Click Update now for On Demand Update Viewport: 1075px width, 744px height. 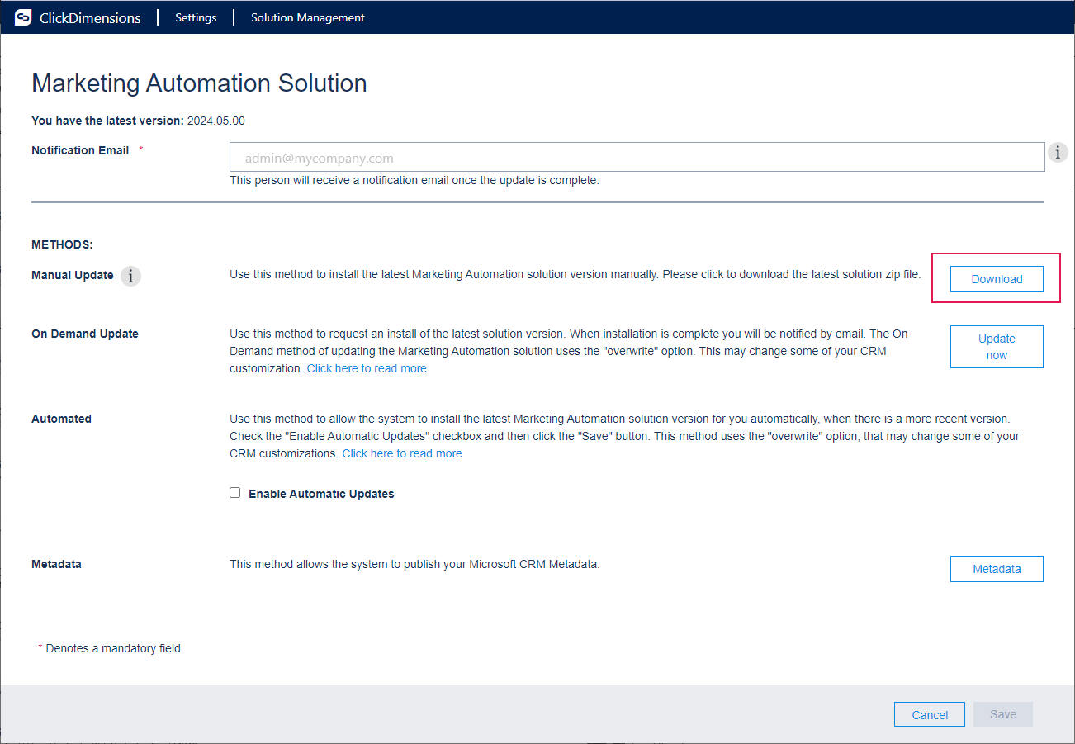click(996, 346)
